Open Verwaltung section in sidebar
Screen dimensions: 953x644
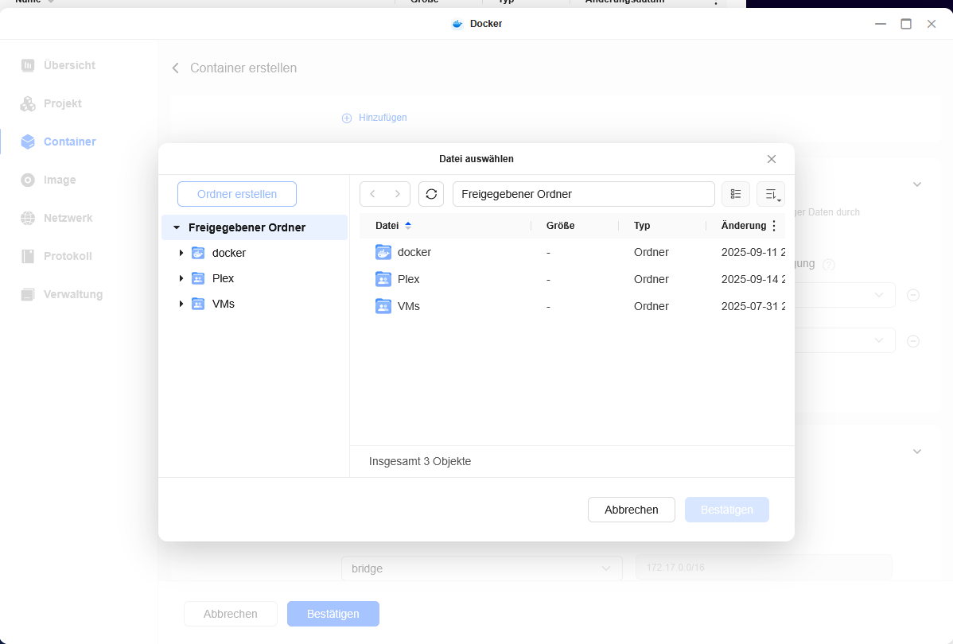click(x=61, y=295)
